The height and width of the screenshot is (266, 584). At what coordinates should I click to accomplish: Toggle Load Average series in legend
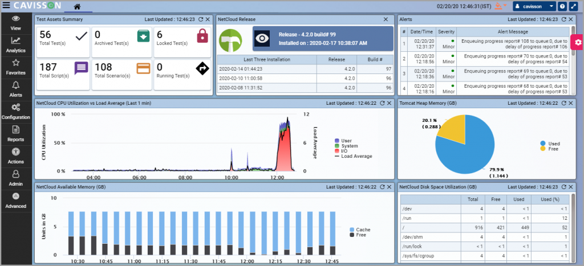click(x=354, y=156)
